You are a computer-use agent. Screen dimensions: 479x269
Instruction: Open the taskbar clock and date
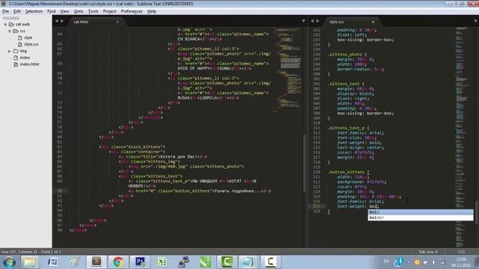462,262
